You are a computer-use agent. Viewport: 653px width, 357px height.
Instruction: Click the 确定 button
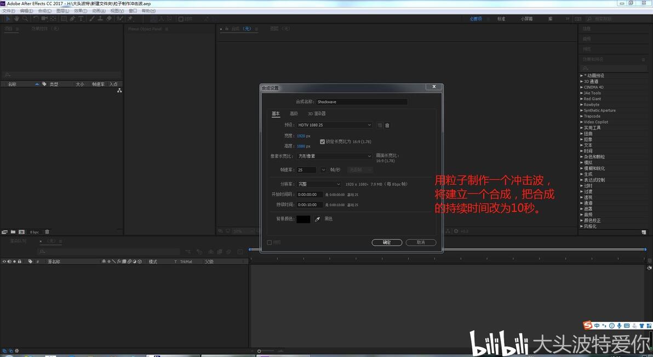click(x=387, y=242)
